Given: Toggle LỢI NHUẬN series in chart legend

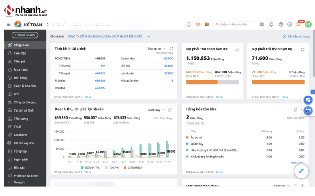Looking at the screenshot, I should pos(133,168).
